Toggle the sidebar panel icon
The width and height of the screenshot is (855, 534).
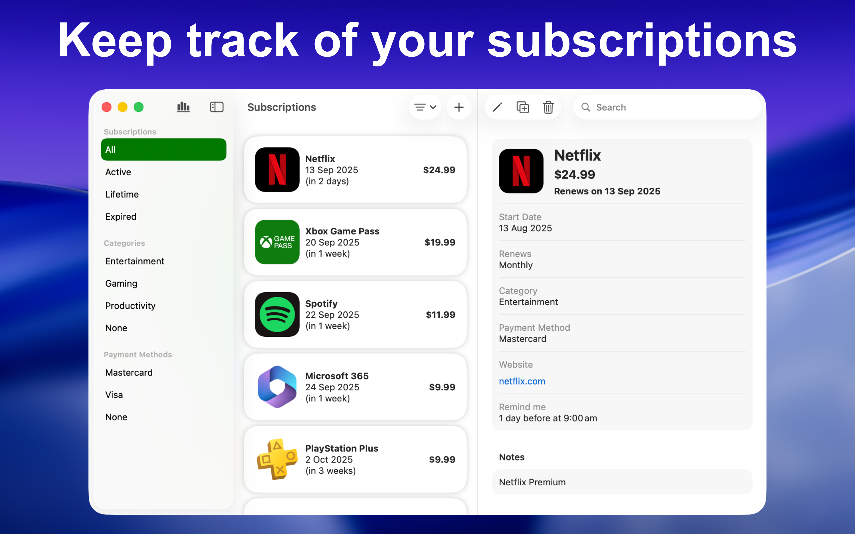click(217, 107)
